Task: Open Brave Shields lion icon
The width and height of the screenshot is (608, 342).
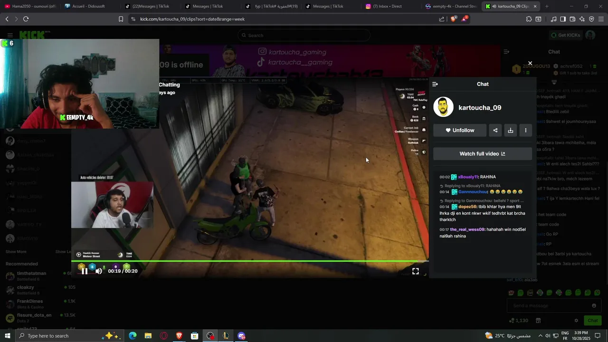Action: pyautogui.click(x=453, y=19)
